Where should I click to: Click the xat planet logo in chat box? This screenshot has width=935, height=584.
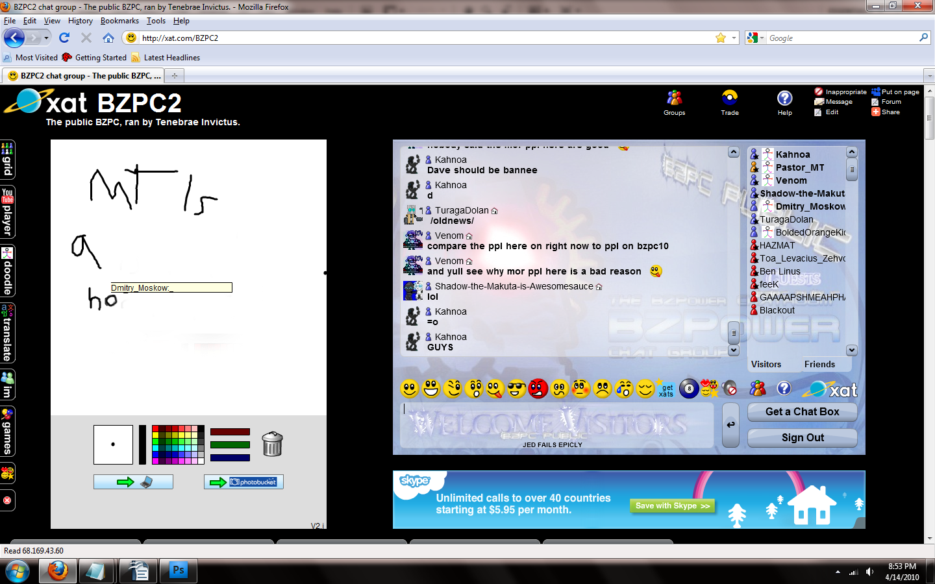pos(830,389)
